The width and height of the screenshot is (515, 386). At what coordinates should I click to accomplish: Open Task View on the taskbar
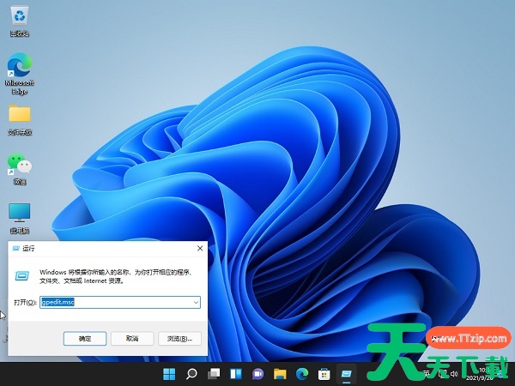pos(214,373)
